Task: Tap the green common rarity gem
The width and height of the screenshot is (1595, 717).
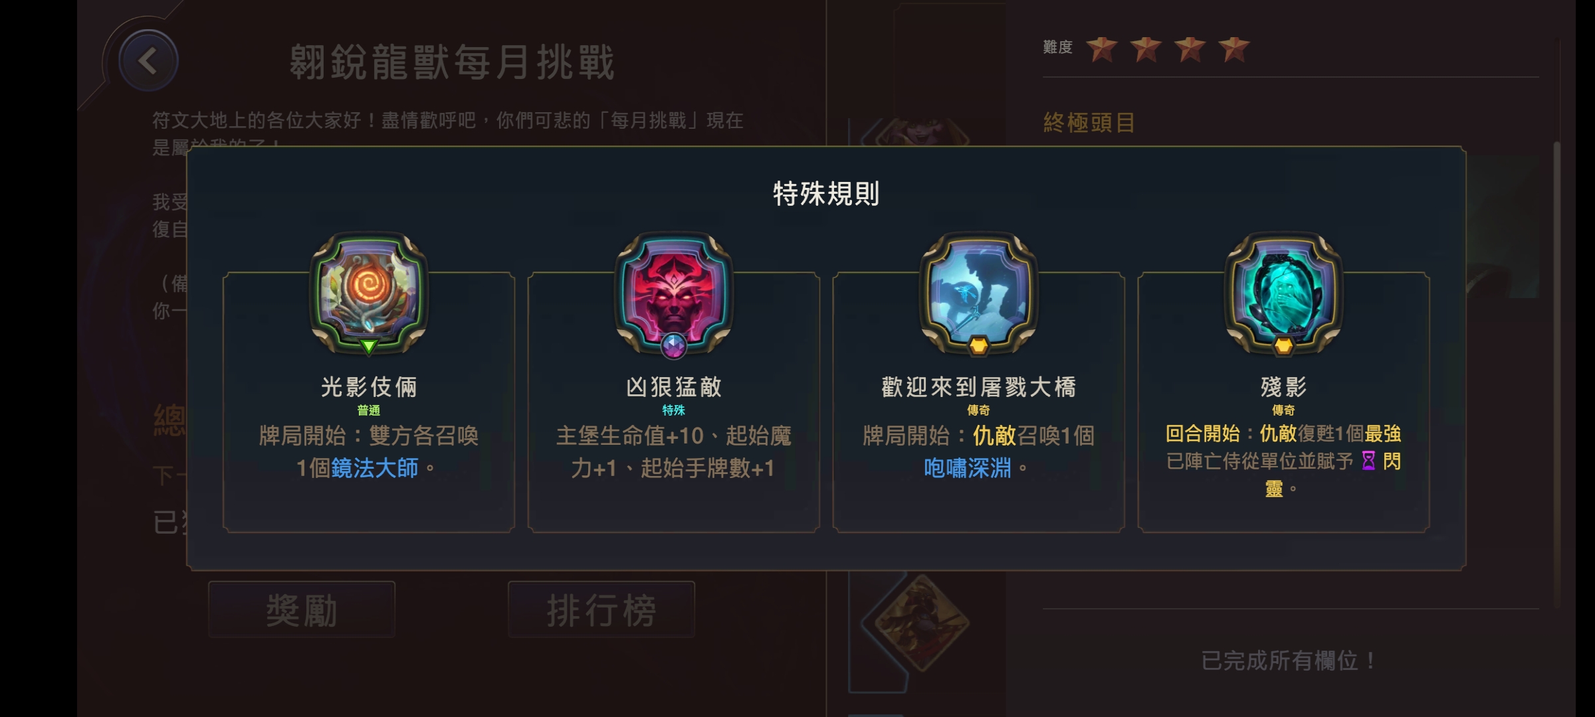Action: click(369, 346)
